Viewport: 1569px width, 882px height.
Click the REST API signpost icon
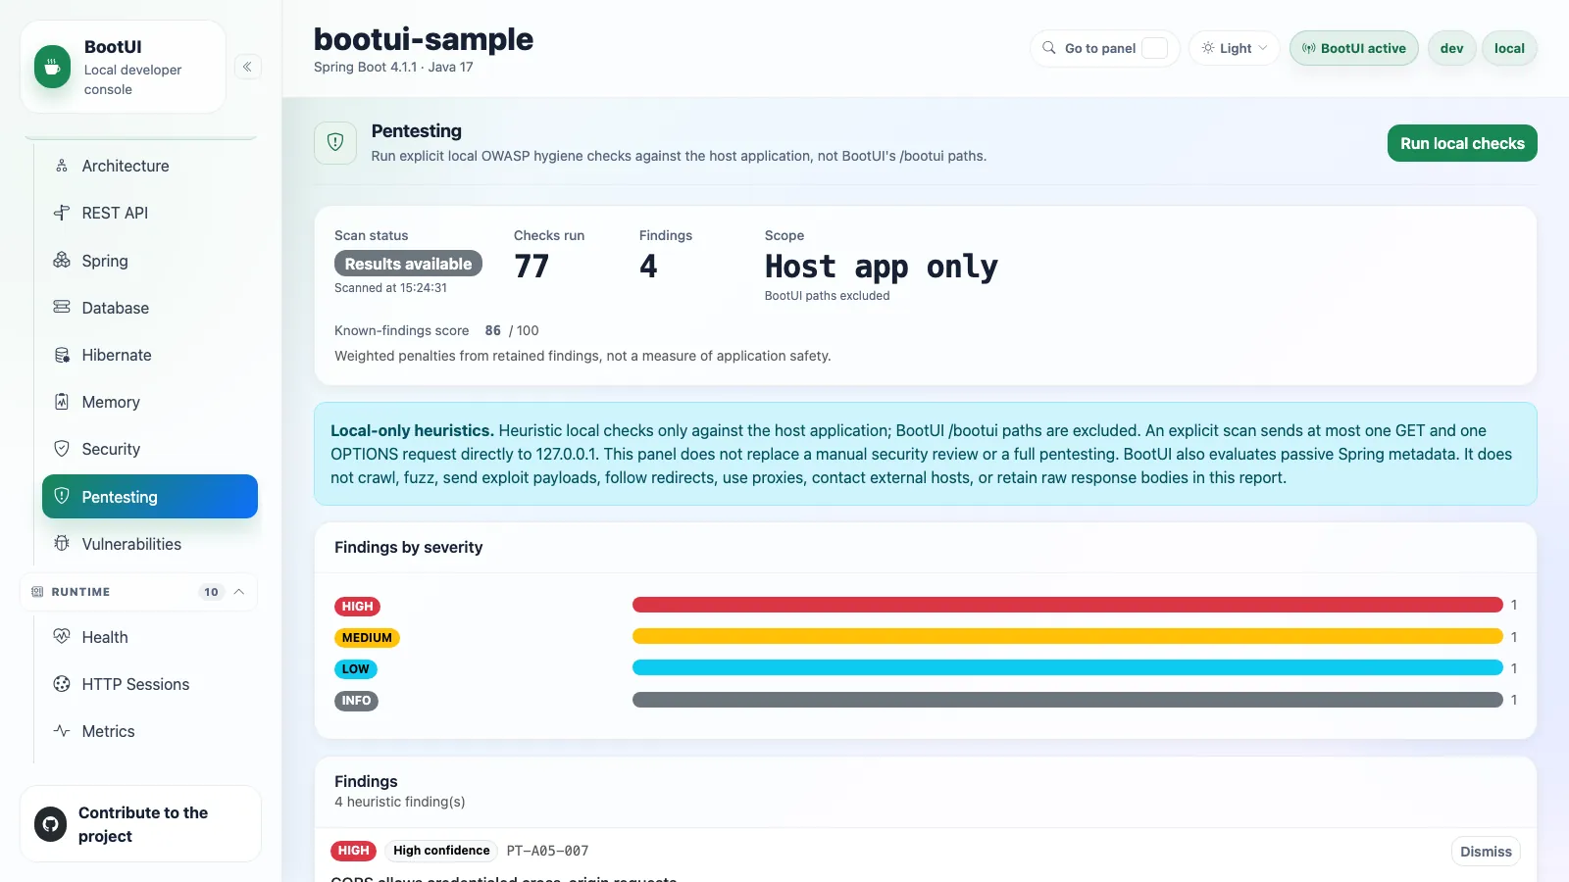click(62, 213)
